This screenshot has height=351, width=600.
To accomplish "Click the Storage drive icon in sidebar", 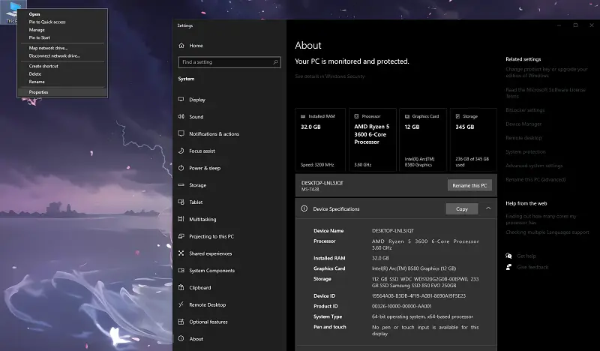I will (181, 185).
